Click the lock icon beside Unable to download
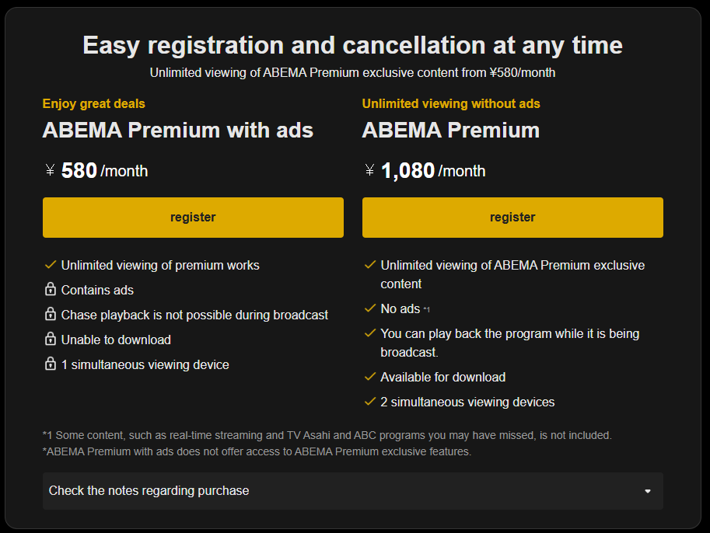 tap(50, 340)
